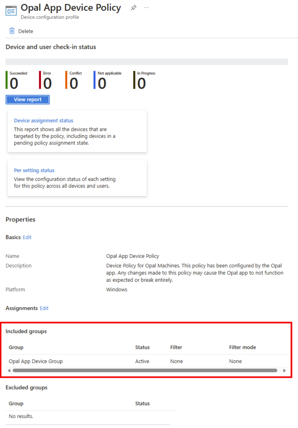Click the Succeeded count indicator
The height and width of the screenshot is (428, 298).
(x=14, y=83)
